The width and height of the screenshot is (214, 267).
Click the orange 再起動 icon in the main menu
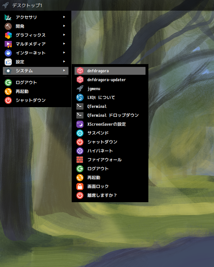8,91
